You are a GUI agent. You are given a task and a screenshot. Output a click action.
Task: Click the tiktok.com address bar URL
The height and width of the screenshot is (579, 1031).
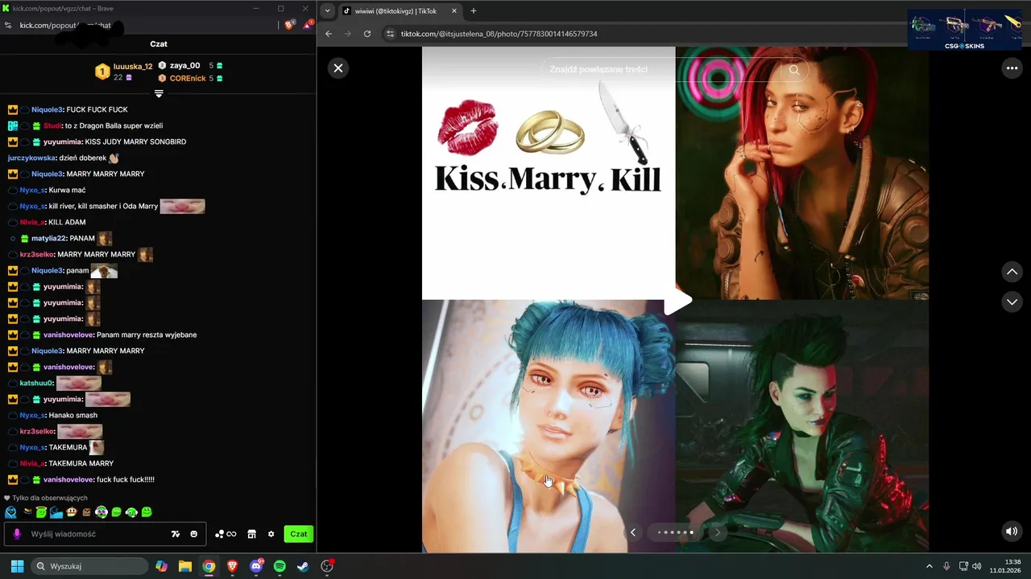pos(499,34)
